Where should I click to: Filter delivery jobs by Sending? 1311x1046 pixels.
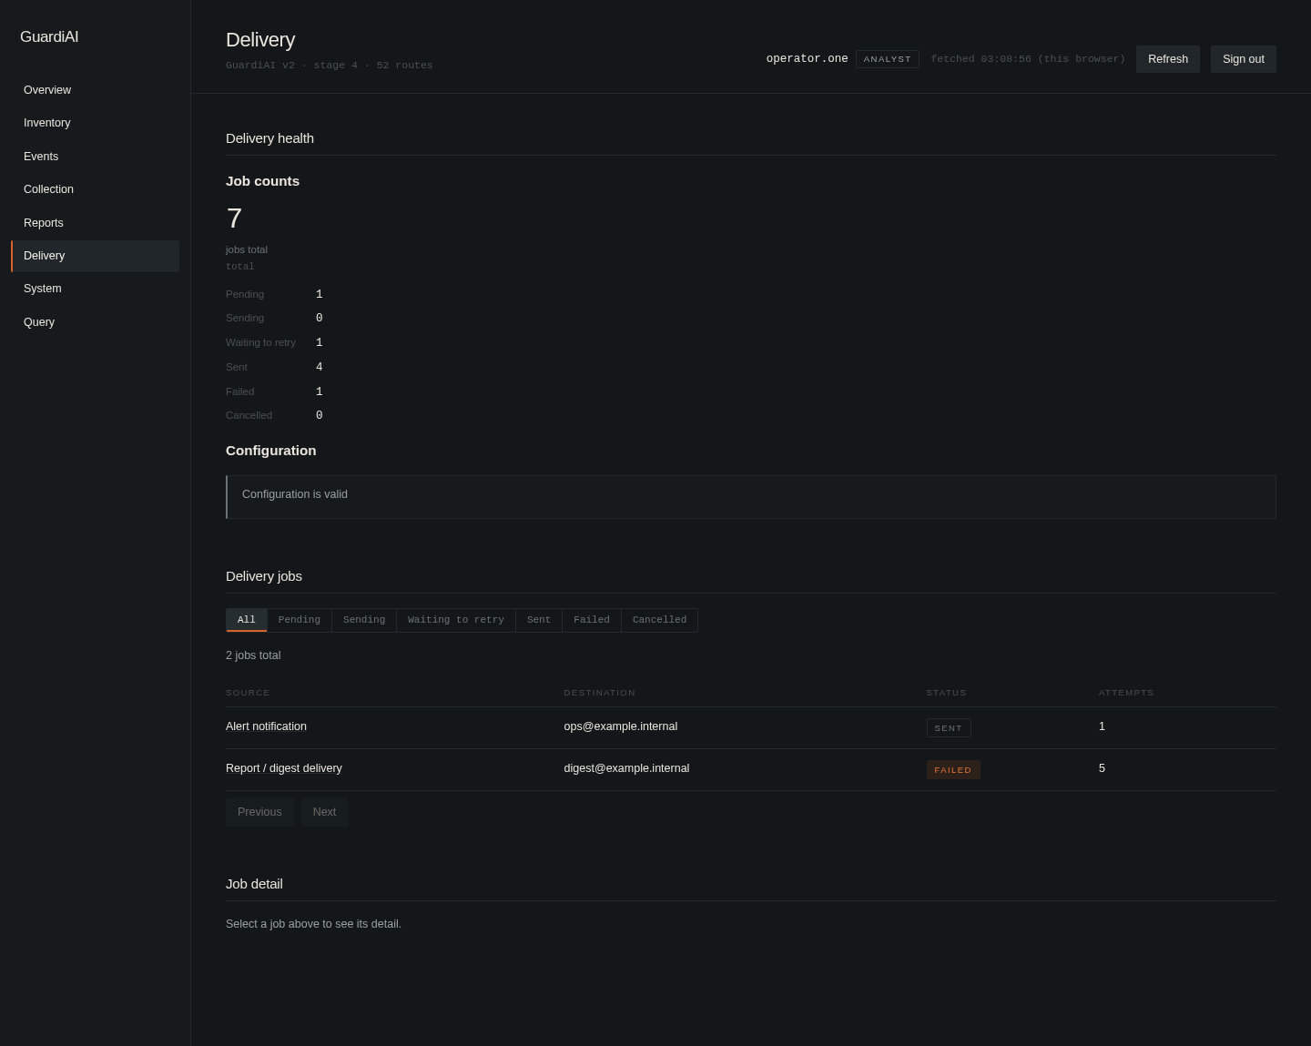point(364,620)
